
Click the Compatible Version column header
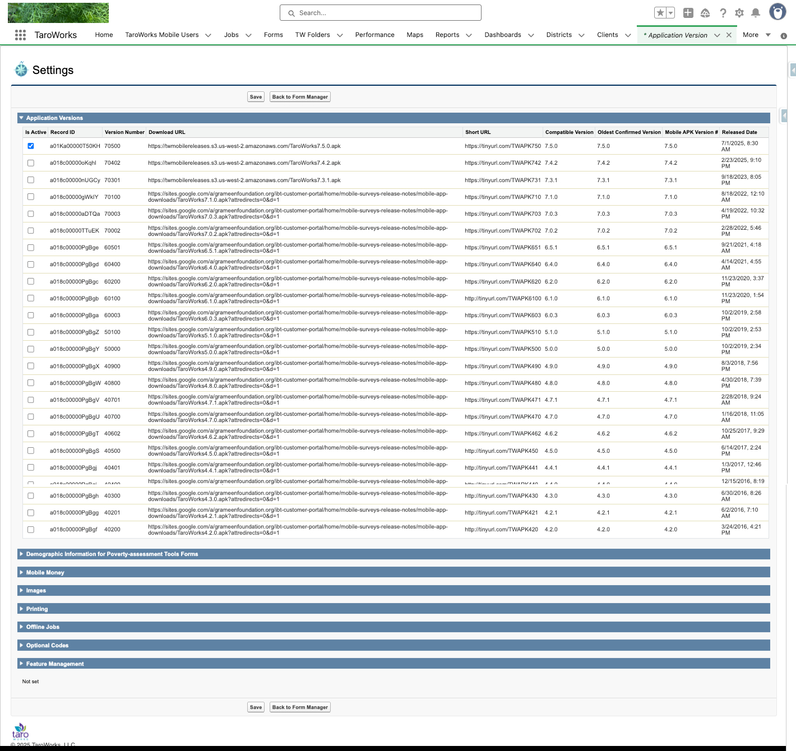pyautogui.click(x=569, y=132)
